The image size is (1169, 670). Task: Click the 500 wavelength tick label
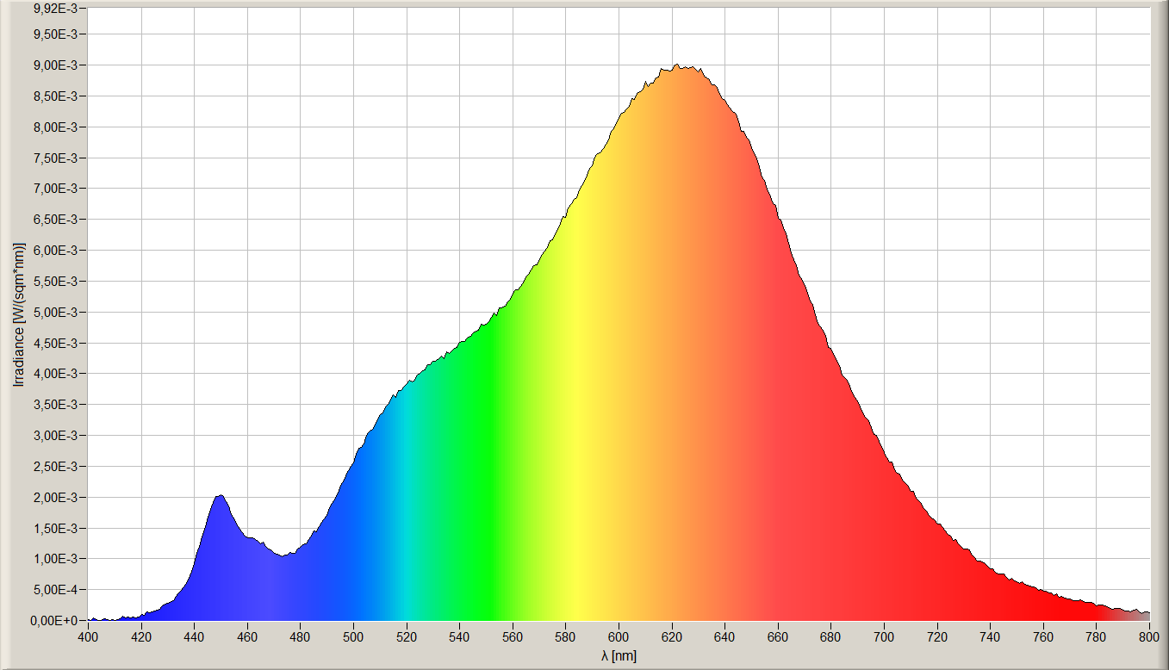[353, 637]
